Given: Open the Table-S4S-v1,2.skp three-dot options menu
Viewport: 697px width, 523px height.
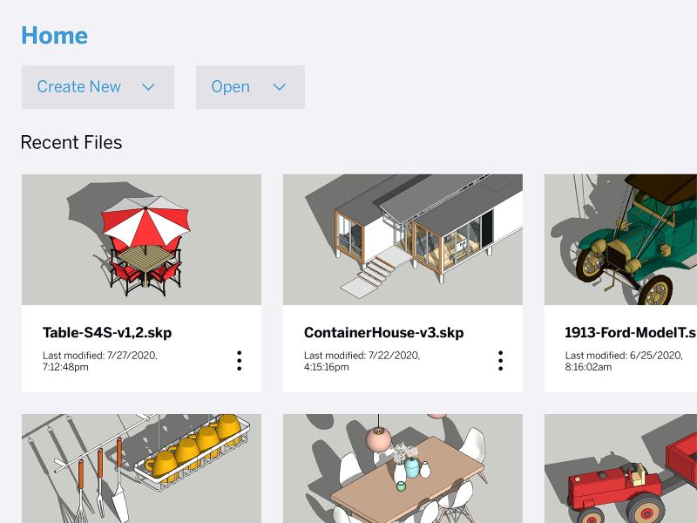Looking at the screenshot, I should (239, 361).
